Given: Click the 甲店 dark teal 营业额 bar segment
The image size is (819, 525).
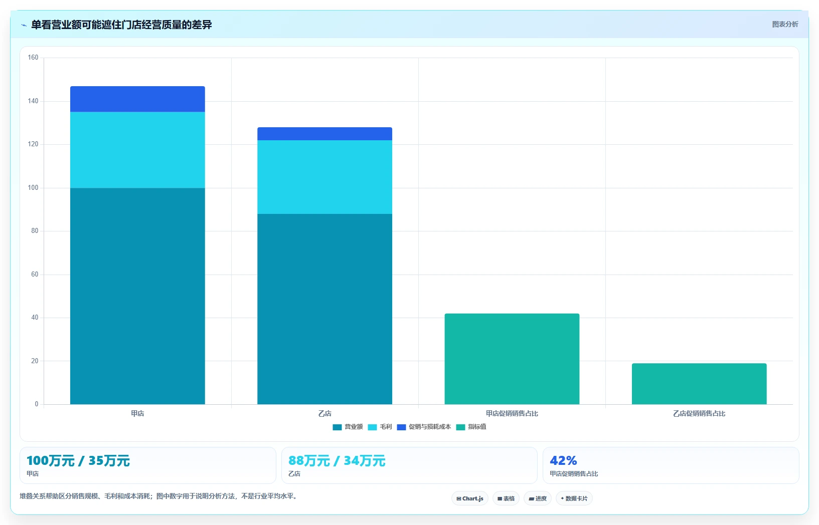Looking at the screenshot, I should click(x=137, y=296).
